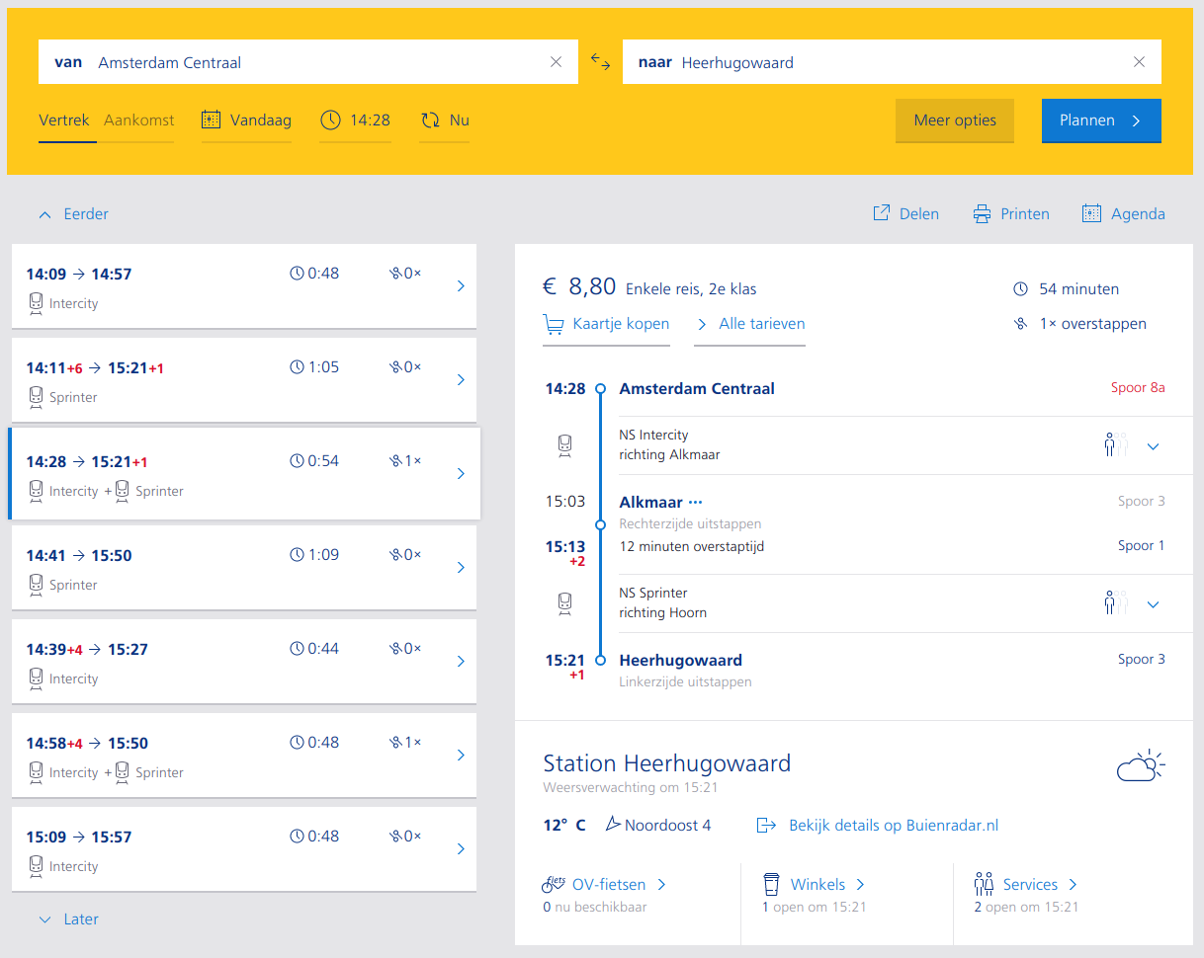
Task: Select the Vertrek tab
Action: [64, 120]
